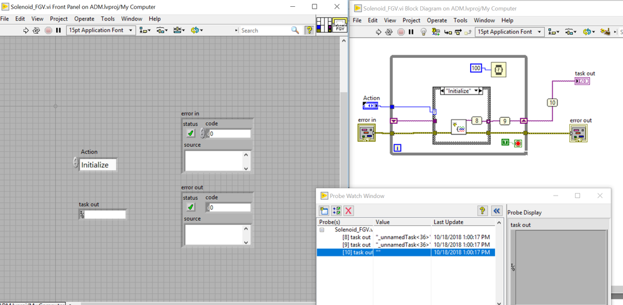Image resolution: width=623 pixels, height=305 pixels.
Task: Open Window menu in Block Diagram window
Action: point(484,20)
